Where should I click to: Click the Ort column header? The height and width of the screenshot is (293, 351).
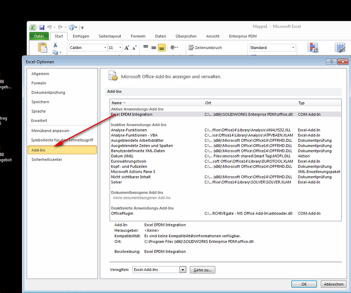tap(250, 103)
